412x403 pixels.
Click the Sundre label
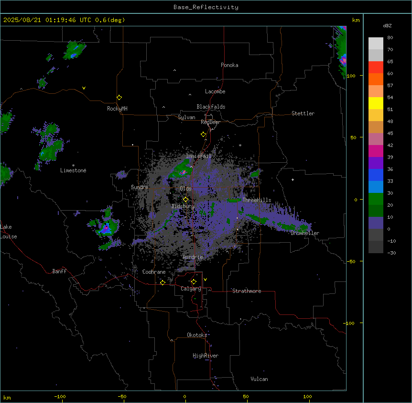140,187
